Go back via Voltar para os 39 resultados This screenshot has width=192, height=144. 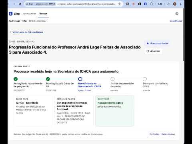tap(26, 32)
